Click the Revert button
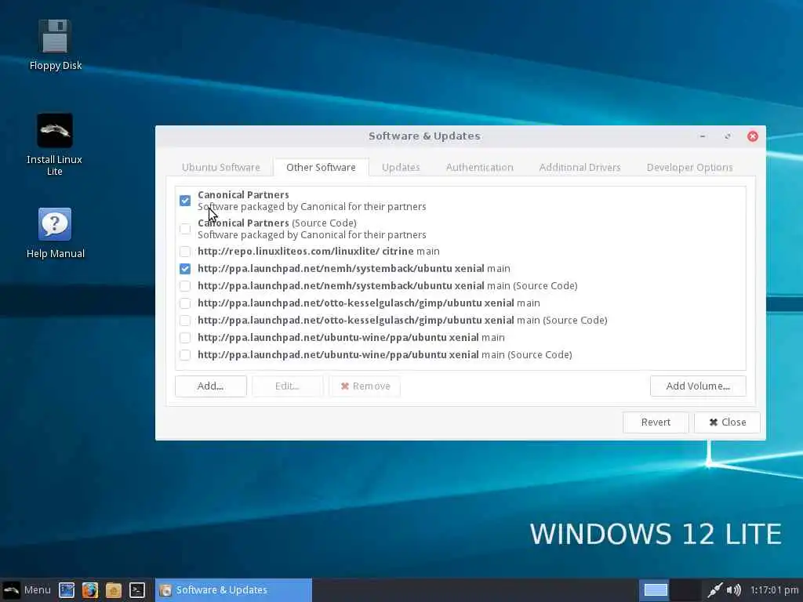 click(656, 422)
